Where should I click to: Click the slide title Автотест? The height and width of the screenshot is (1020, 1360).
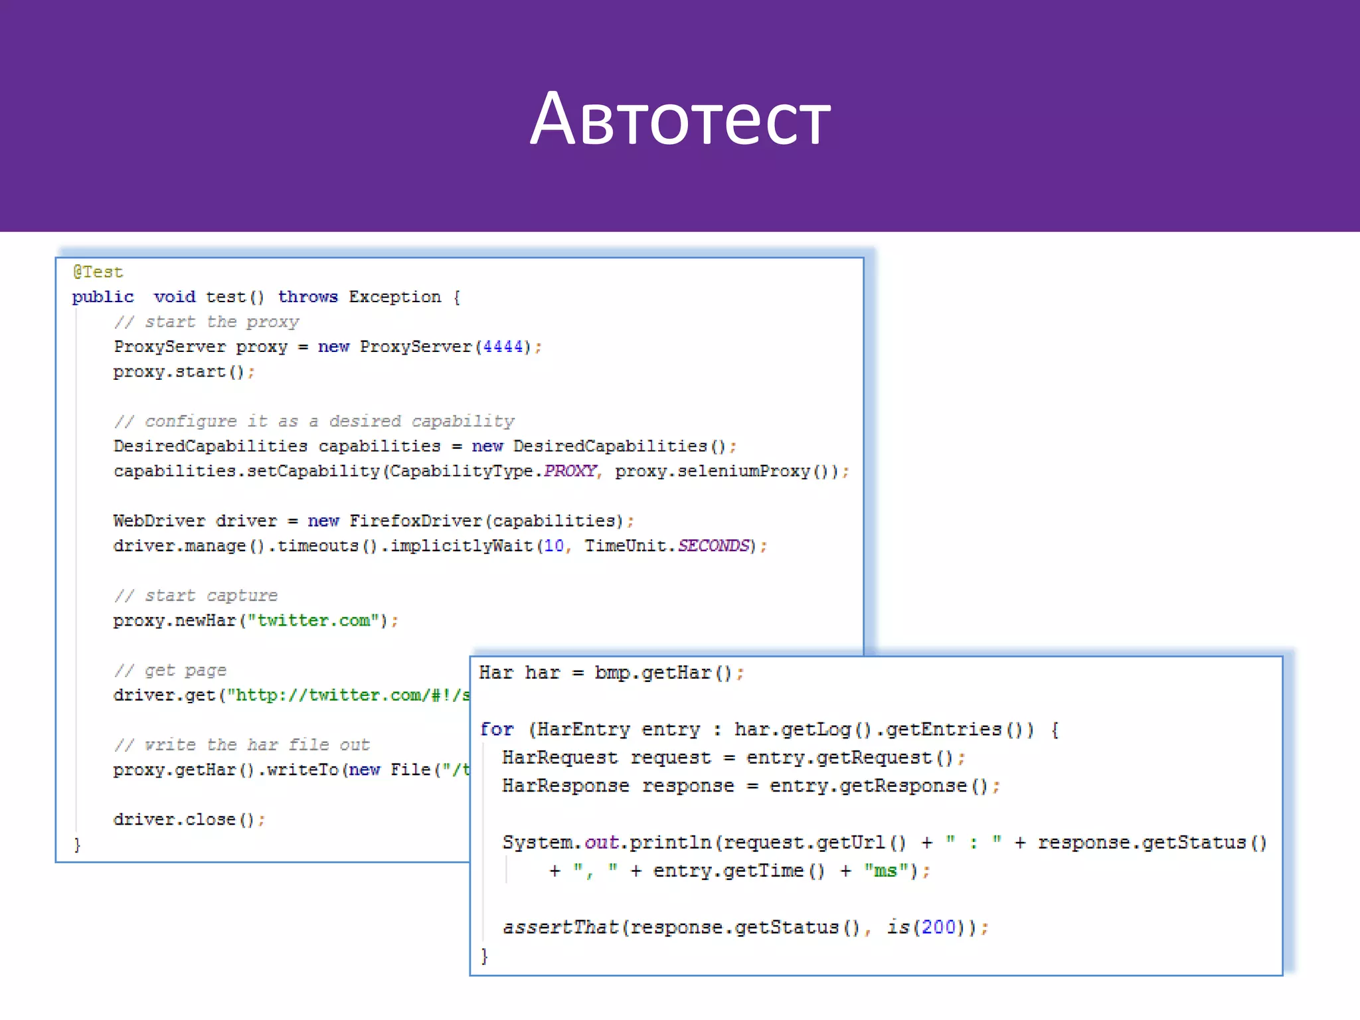tap(680, 120)
